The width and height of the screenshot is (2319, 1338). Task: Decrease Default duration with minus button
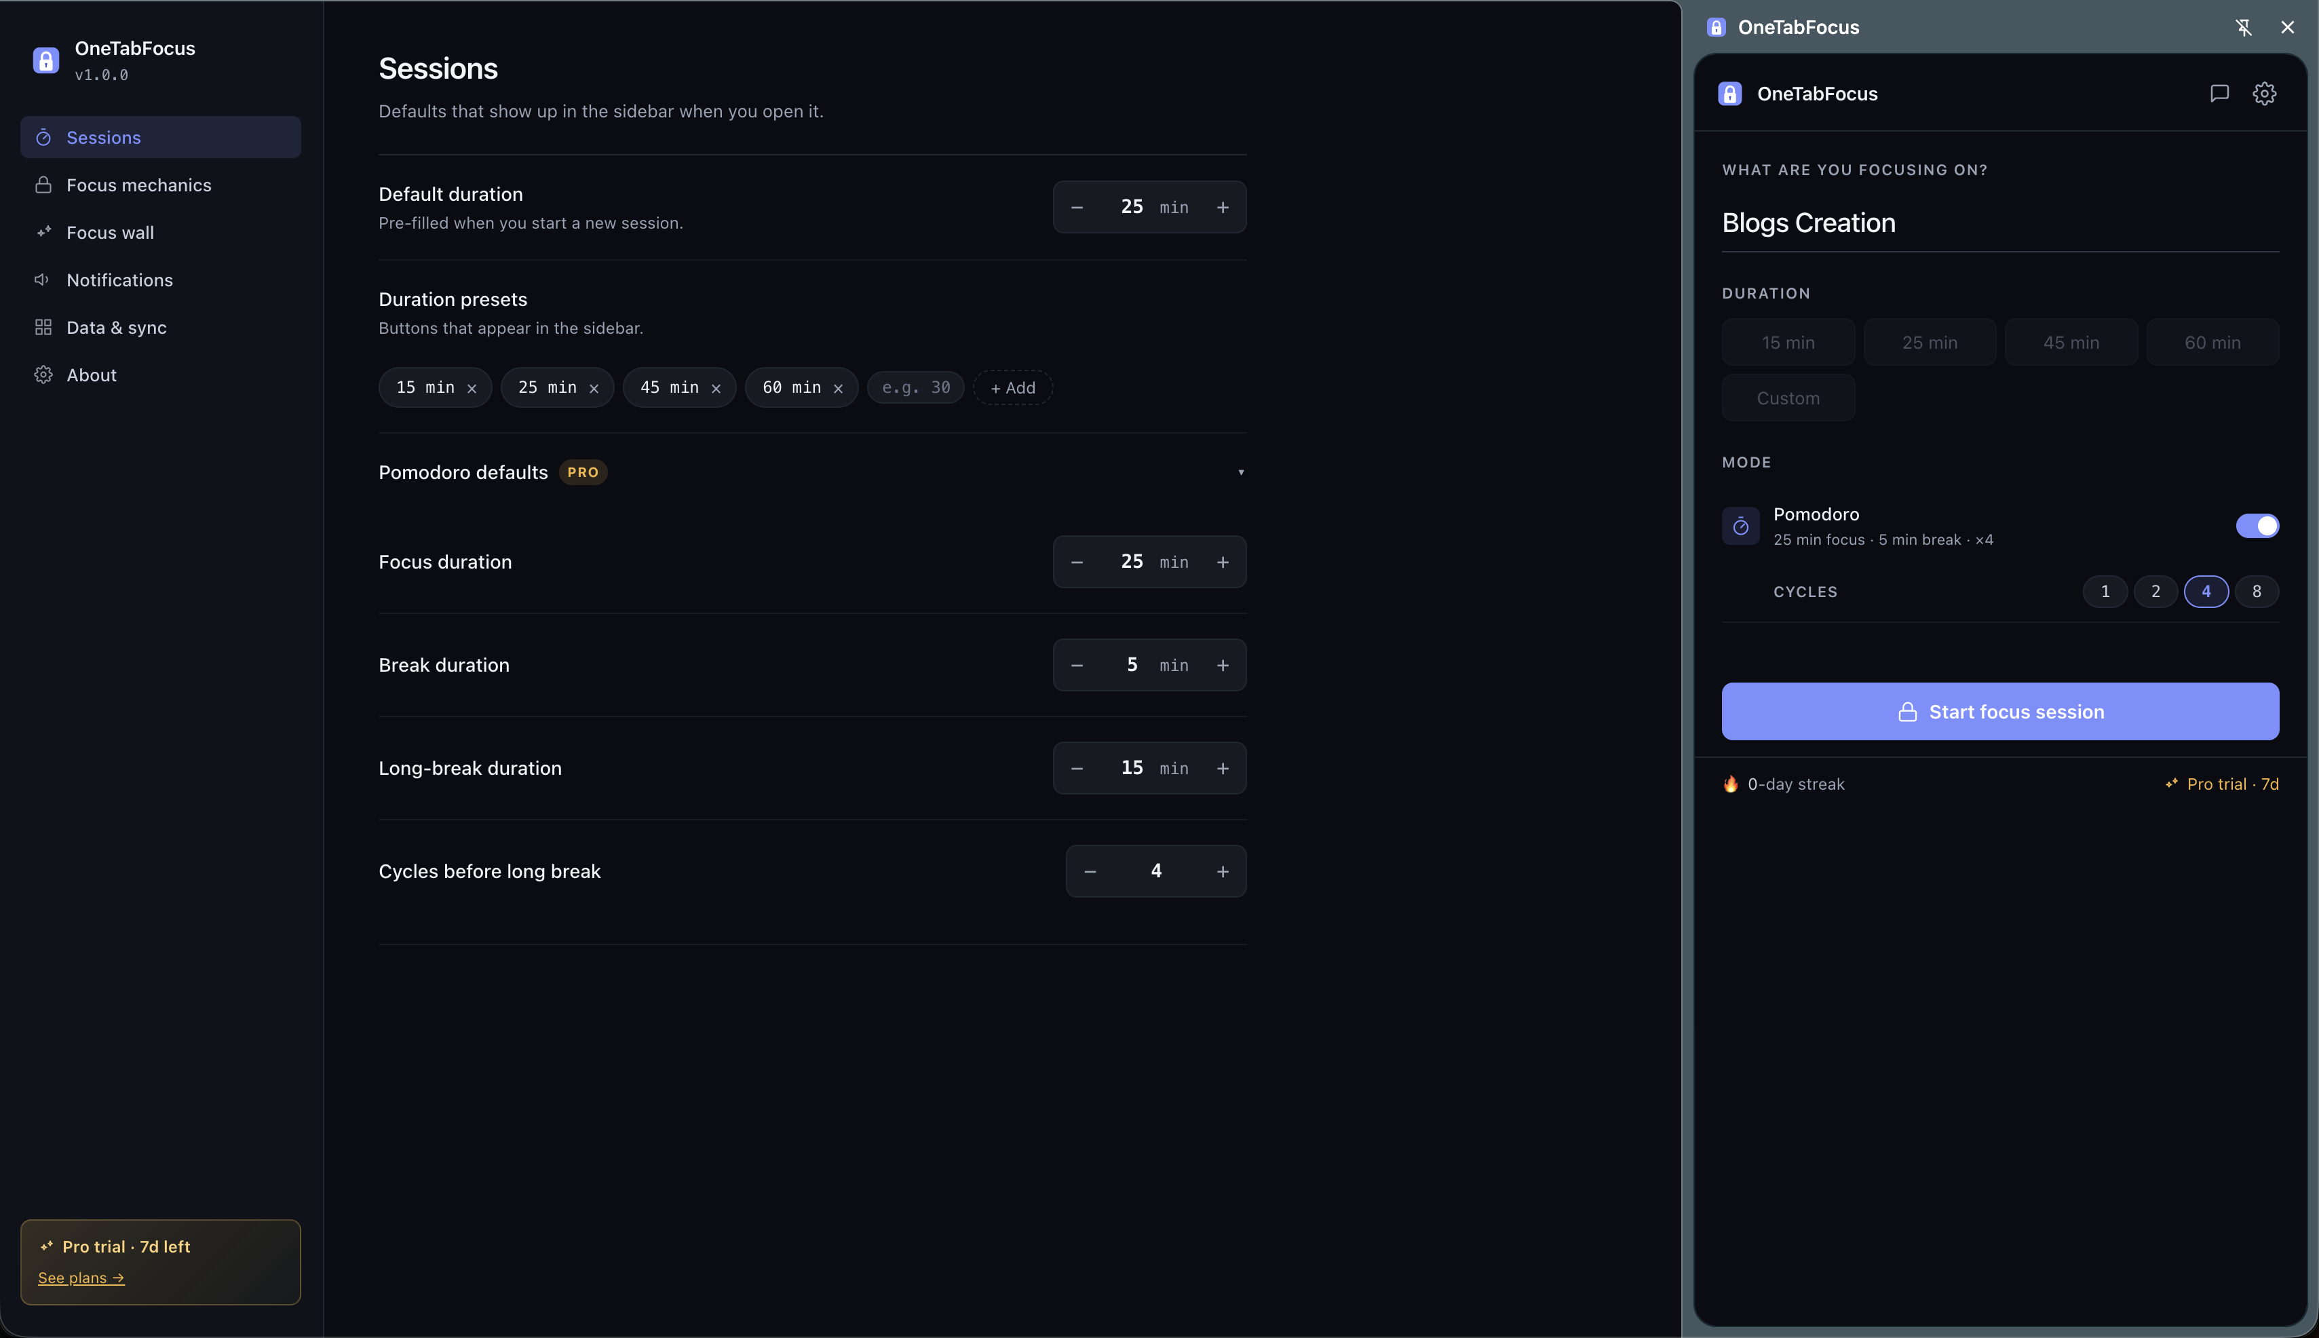pos(1077,208)
